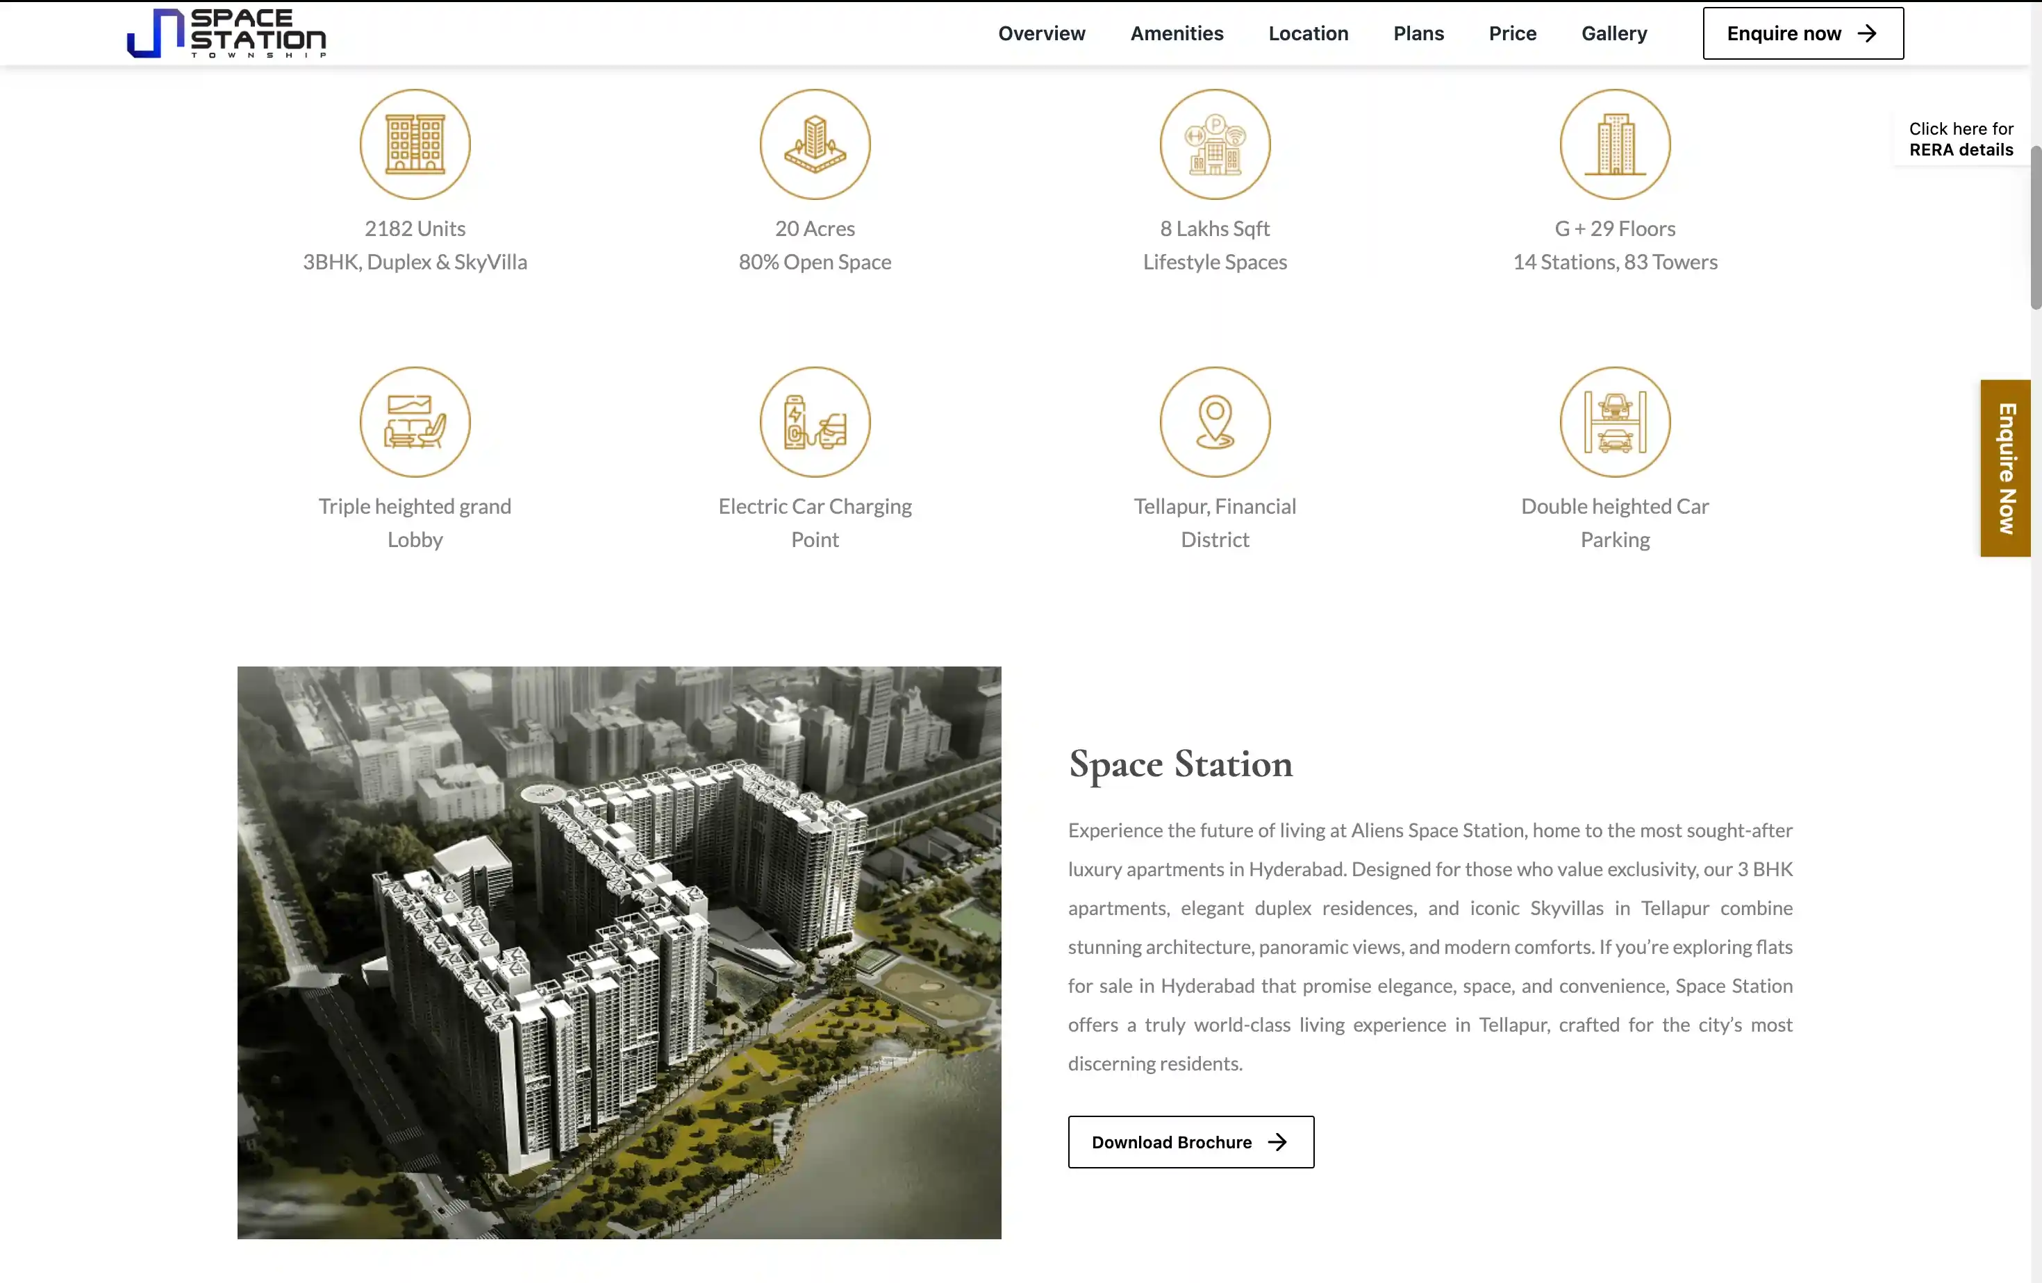The height and width of the screenshot is (1283, 2042).
Task: Click the electric car charging point icon
Action: [814, 421]
